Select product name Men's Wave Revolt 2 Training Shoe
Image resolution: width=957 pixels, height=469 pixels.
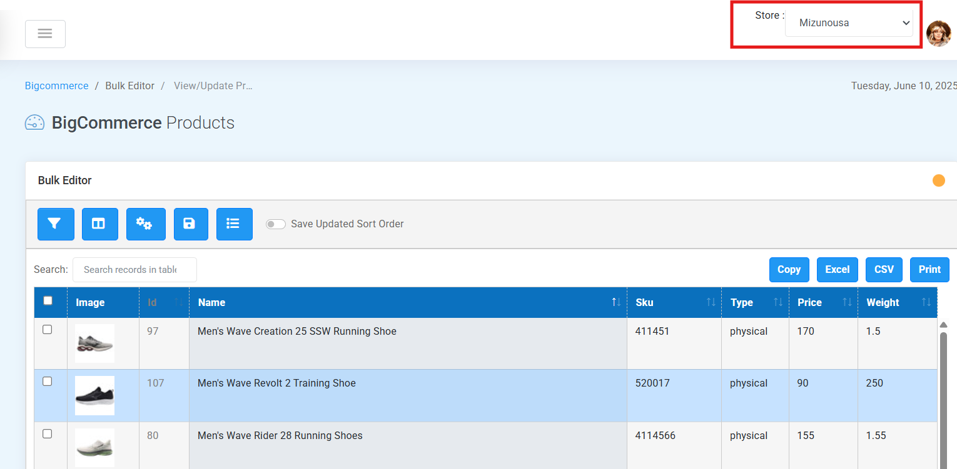coord(276,383)
